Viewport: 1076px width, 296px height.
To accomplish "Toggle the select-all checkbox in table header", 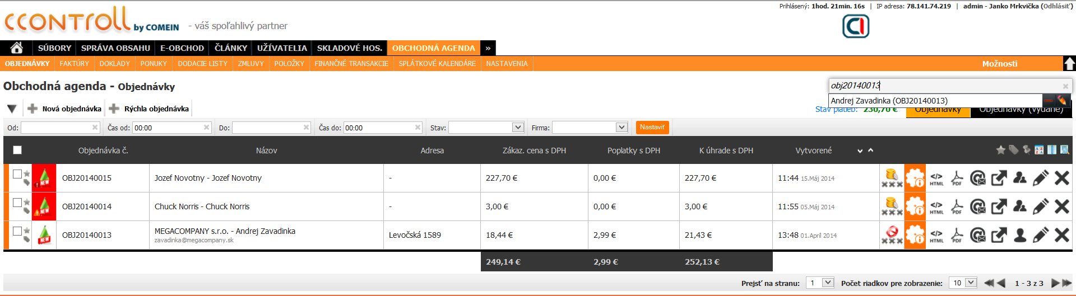I will tap(17, 150).
